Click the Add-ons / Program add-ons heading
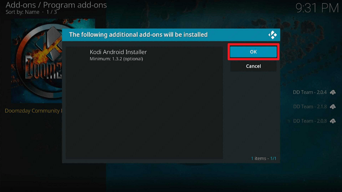This screenshot has width=342, height=192. point(56,5)
